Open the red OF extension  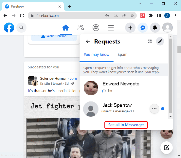tap(142, 15)
